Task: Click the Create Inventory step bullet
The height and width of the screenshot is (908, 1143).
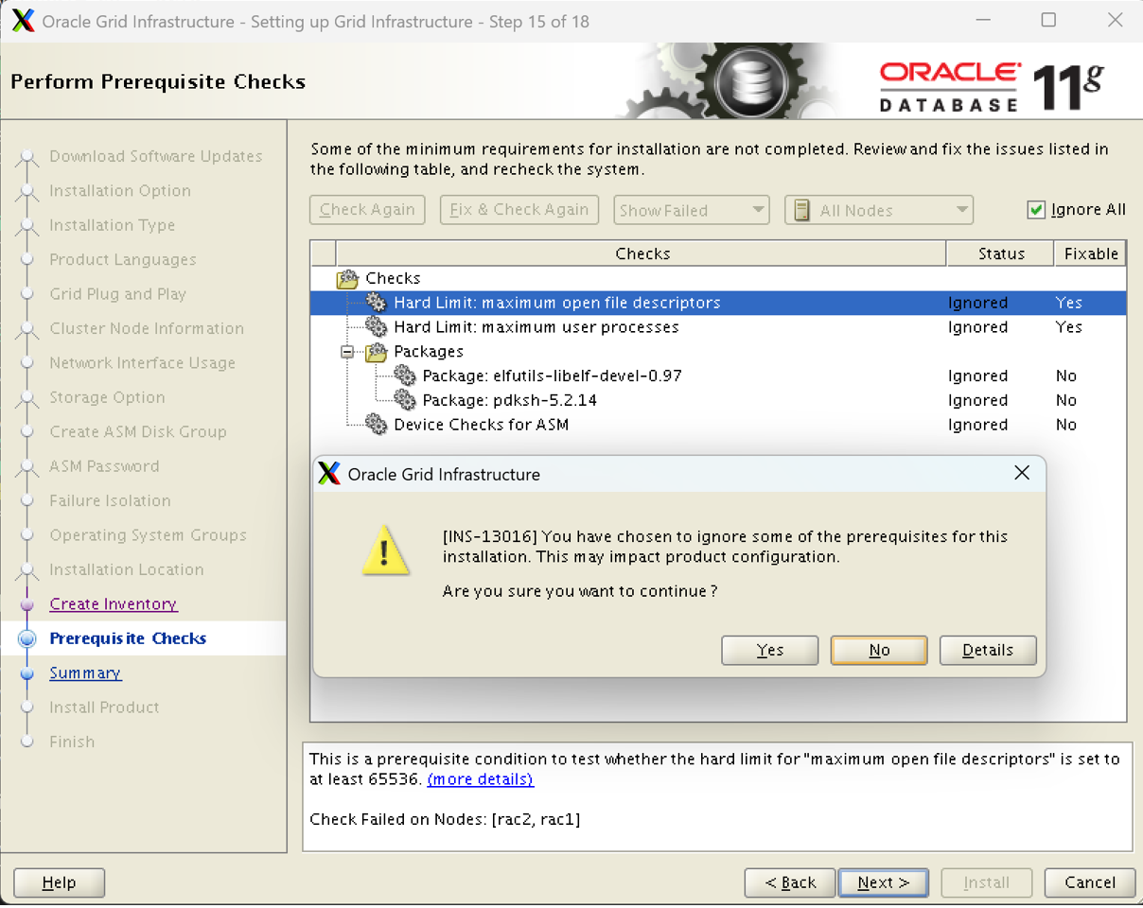Action: coord(27,604)
